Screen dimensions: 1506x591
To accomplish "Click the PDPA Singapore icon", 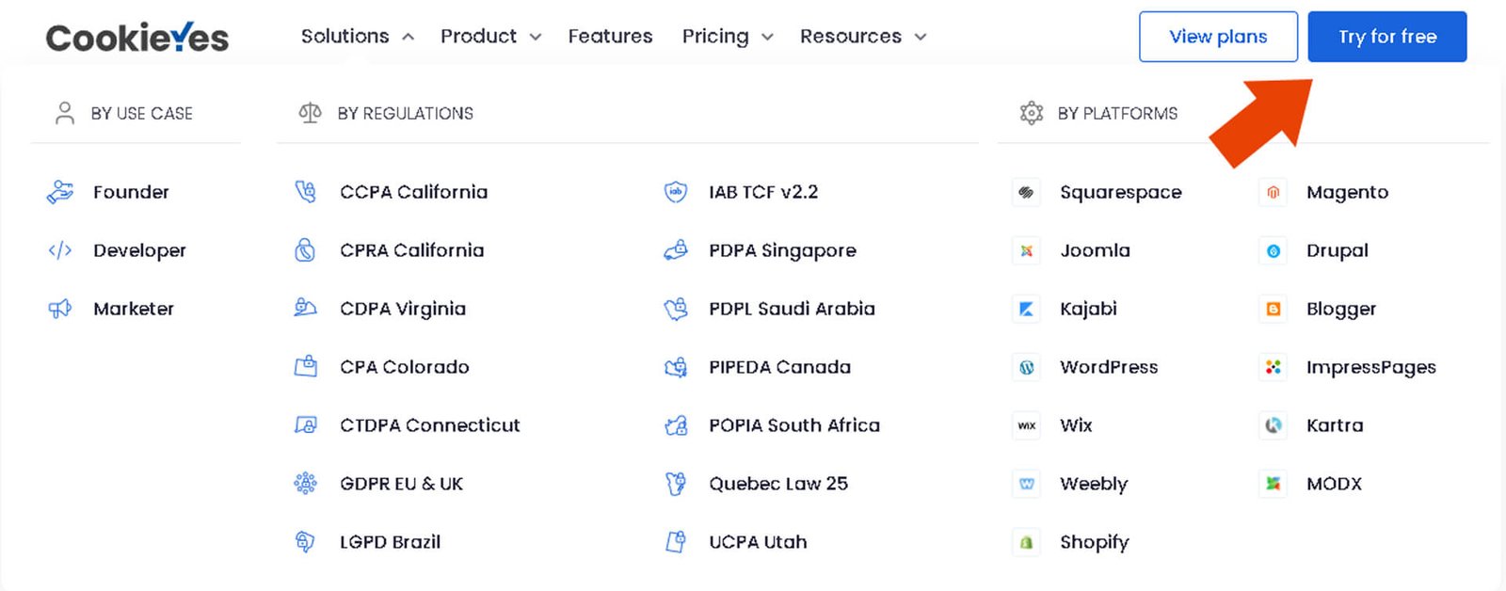I will click(676, 250).
